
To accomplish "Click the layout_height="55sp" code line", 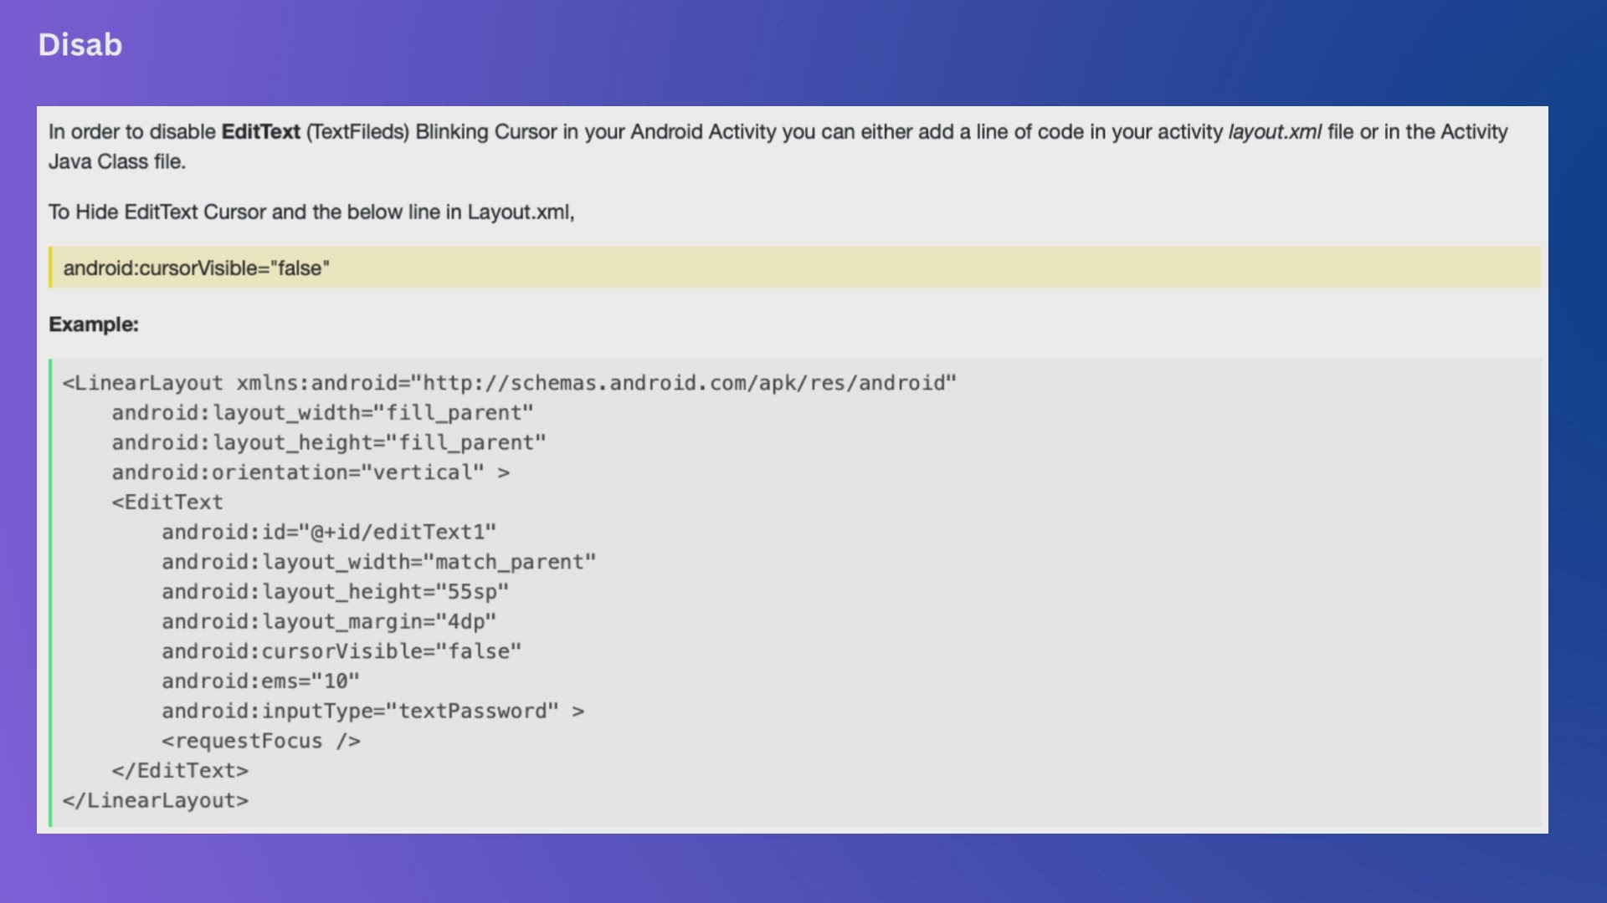I will (x=335, y=592).
